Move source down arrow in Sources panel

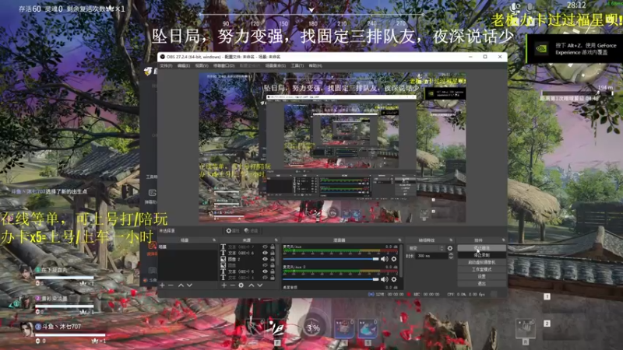(260, 285)
